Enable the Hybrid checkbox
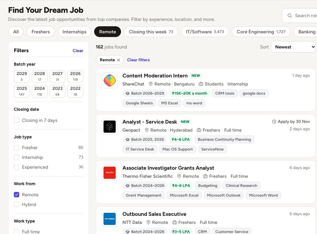The height and width of the screenshot is (234, 317). tap(17, 204)
